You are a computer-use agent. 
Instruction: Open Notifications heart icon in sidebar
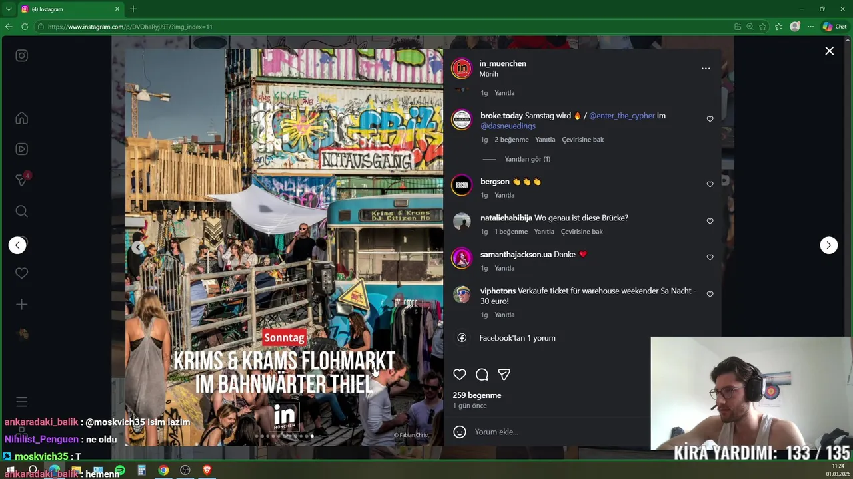[22, 273]
